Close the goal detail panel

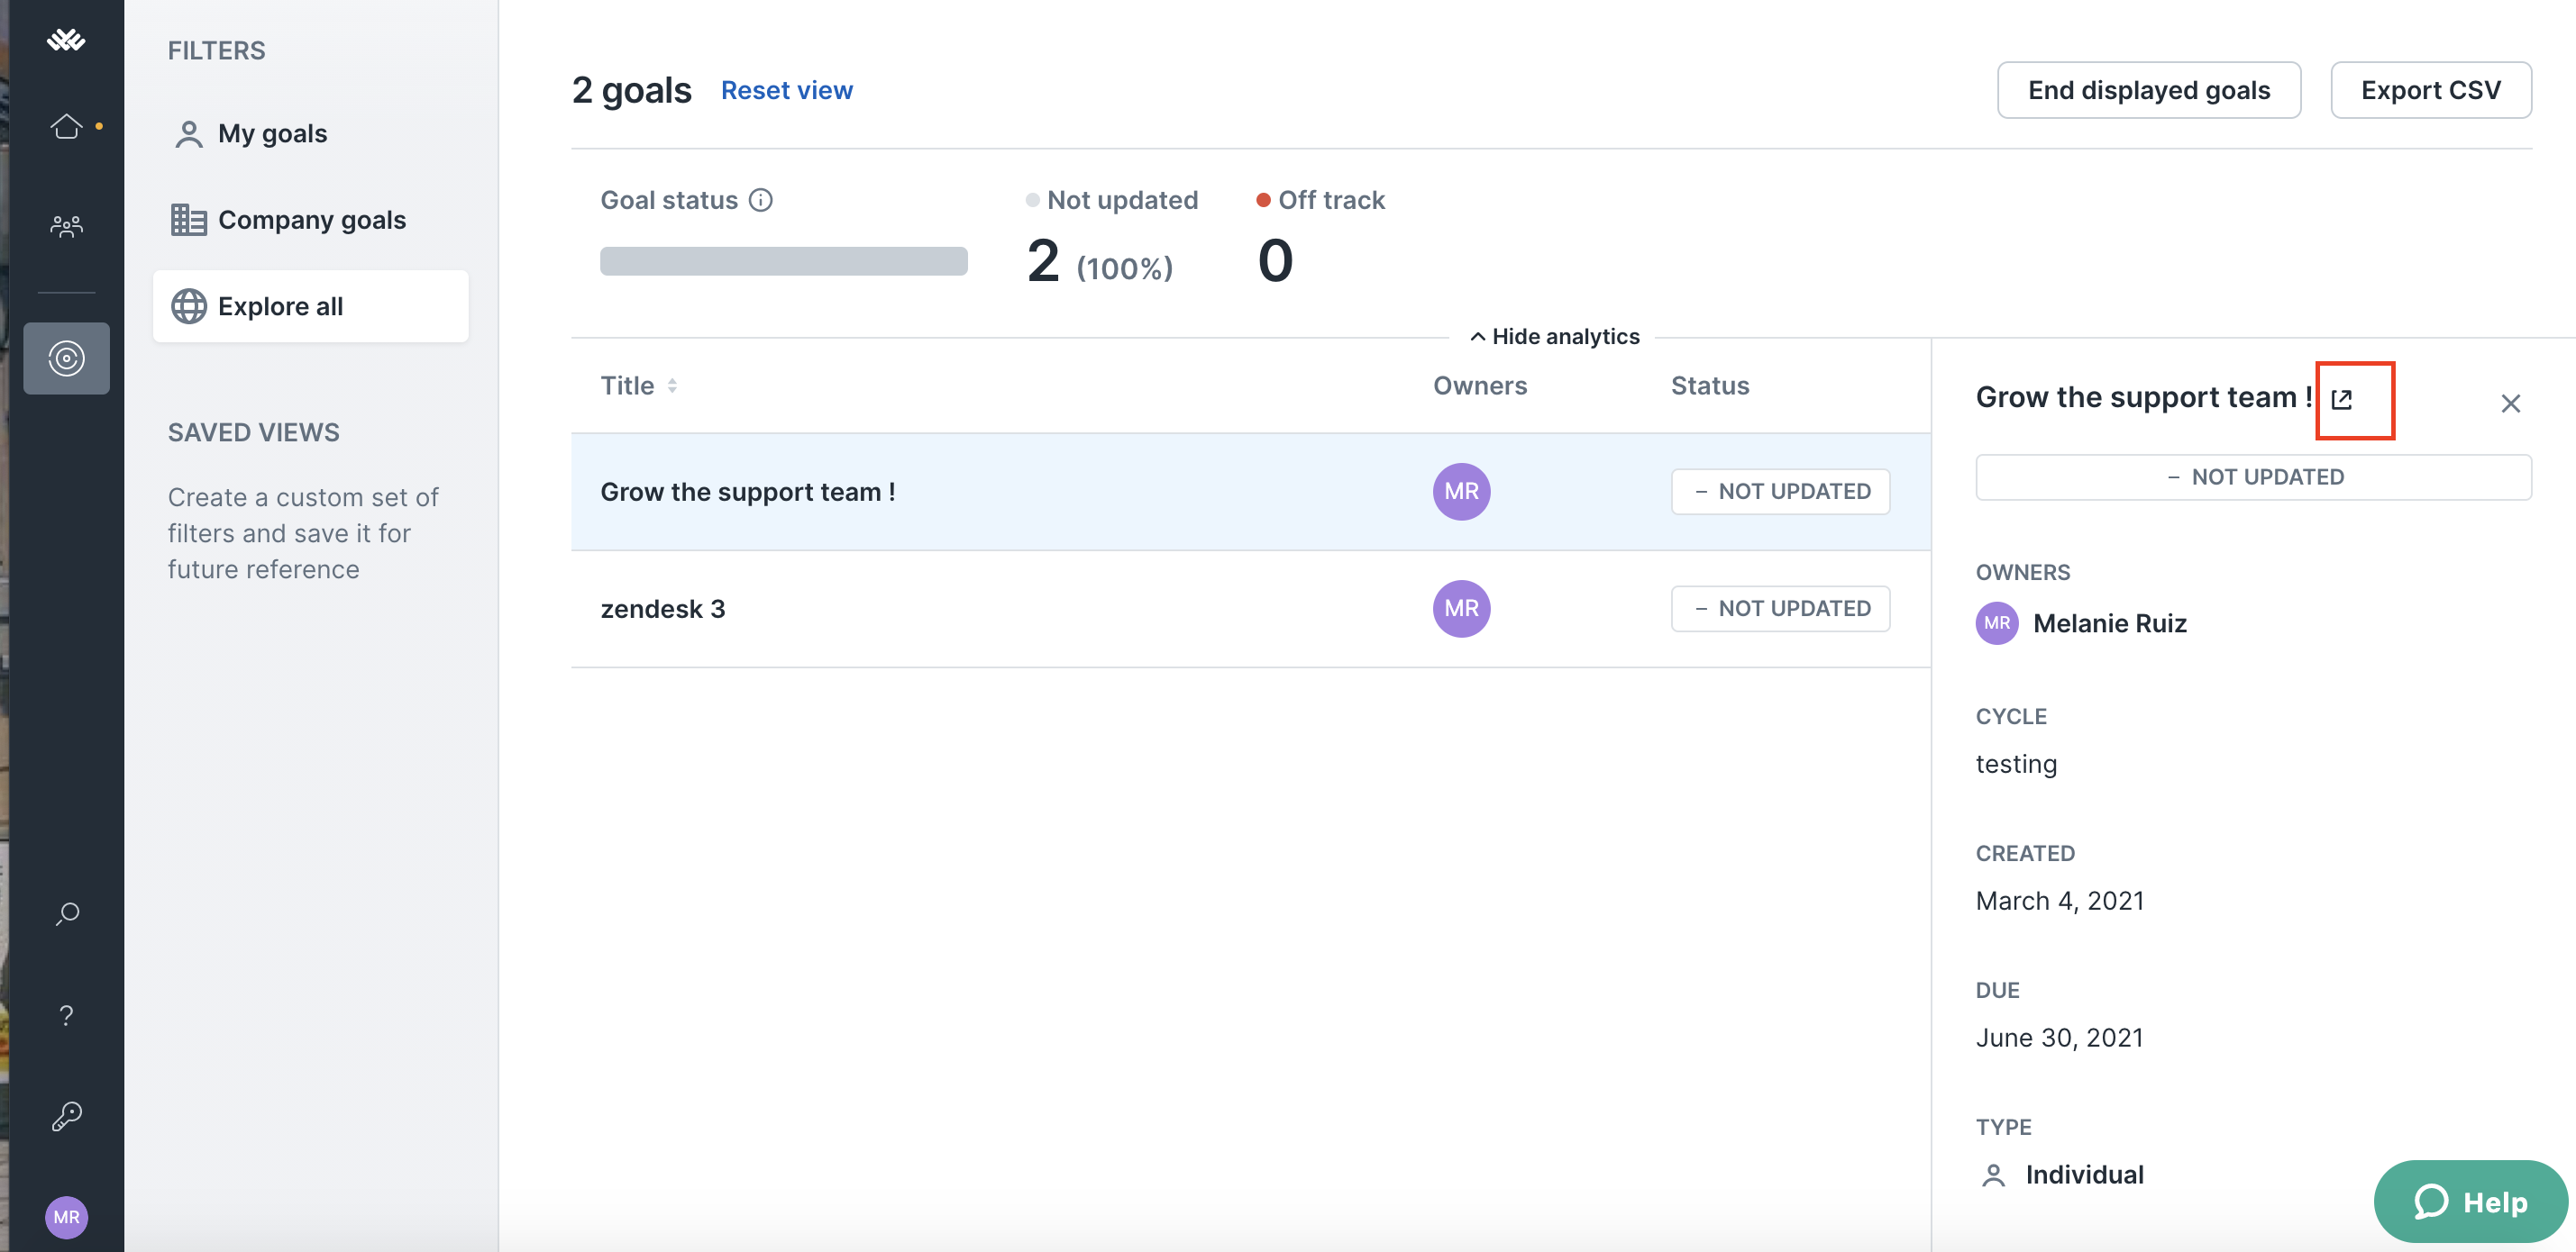pyautogui.click(x=2510, y=404)
